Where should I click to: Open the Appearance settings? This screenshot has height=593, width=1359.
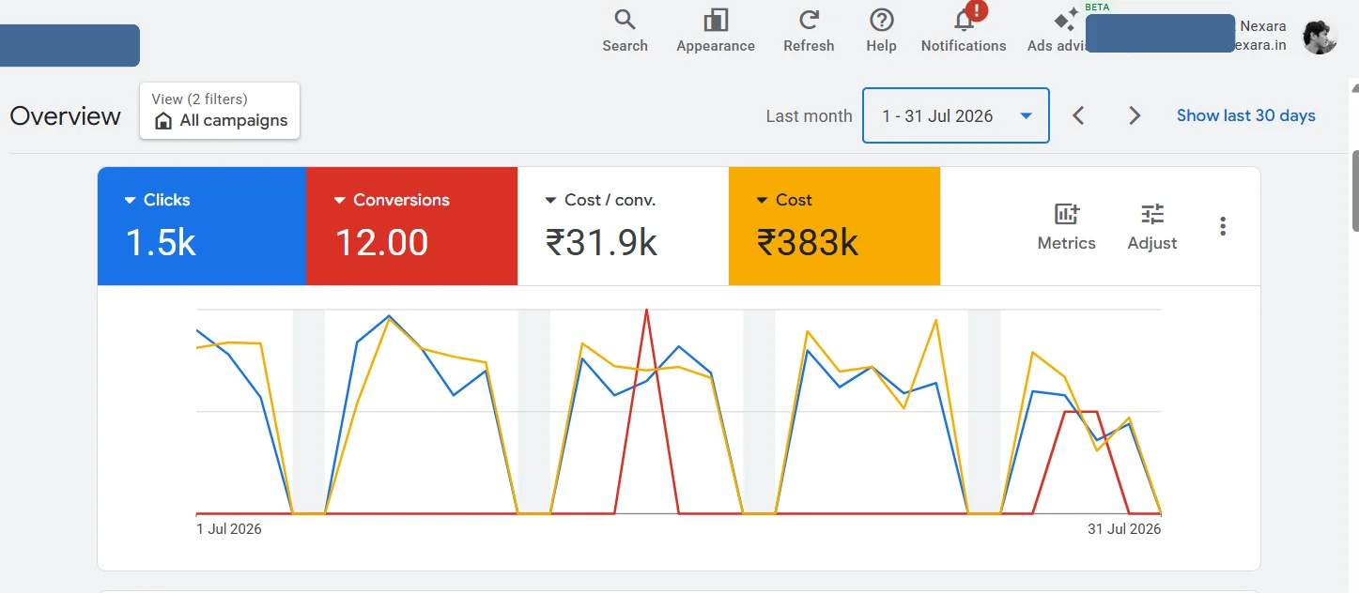coord(716,31)
